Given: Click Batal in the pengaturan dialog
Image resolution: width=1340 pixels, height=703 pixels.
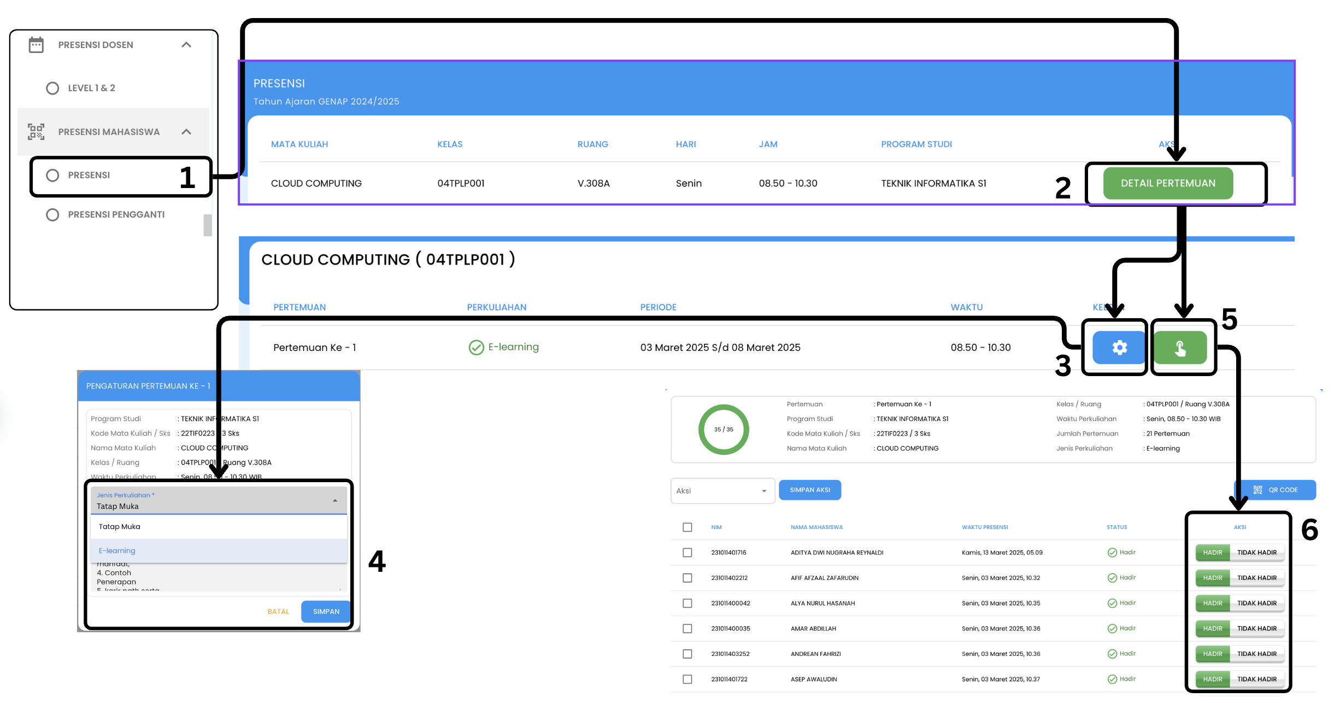Looking at the screenshot, I should (278, 612).
